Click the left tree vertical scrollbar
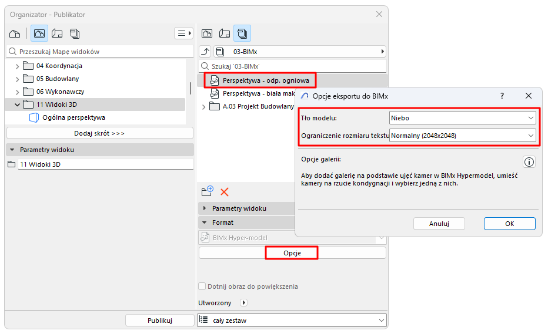Viewport: 548px width, 334px height. click(x=191, y=88)
